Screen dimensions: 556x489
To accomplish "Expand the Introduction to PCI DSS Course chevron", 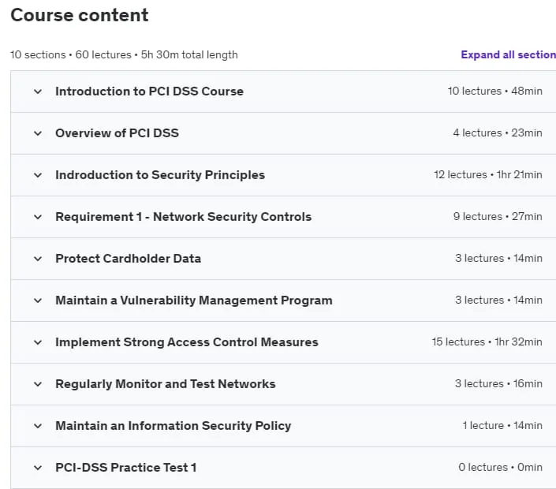I will point(38,91).
